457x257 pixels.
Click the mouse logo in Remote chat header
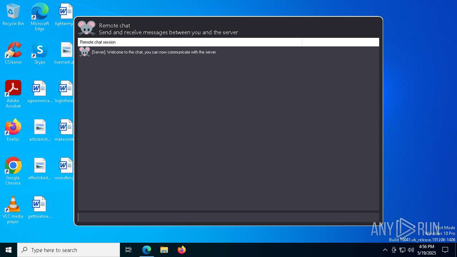pyautogui.click(x=86, y=28)
